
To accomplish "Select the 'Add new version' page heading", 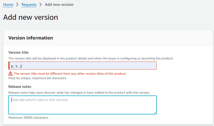I will [30, 17].
